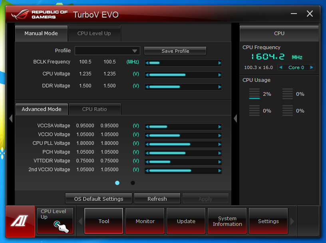
Task: Lower PCH Voltage left arrow
Action: (147, 153)
